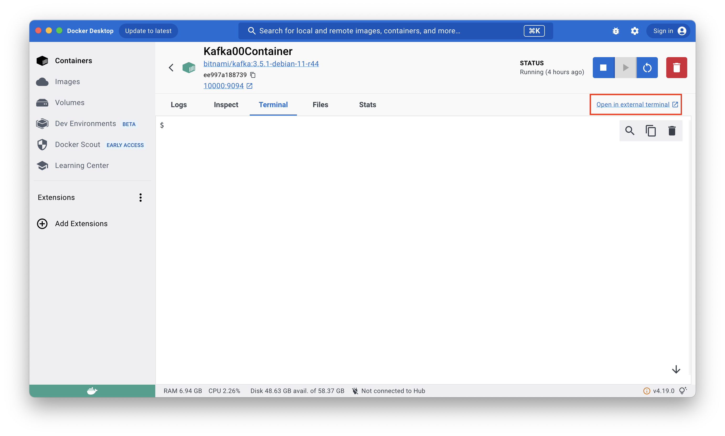Clear the terminal using trash icon

tap(672, 130)
